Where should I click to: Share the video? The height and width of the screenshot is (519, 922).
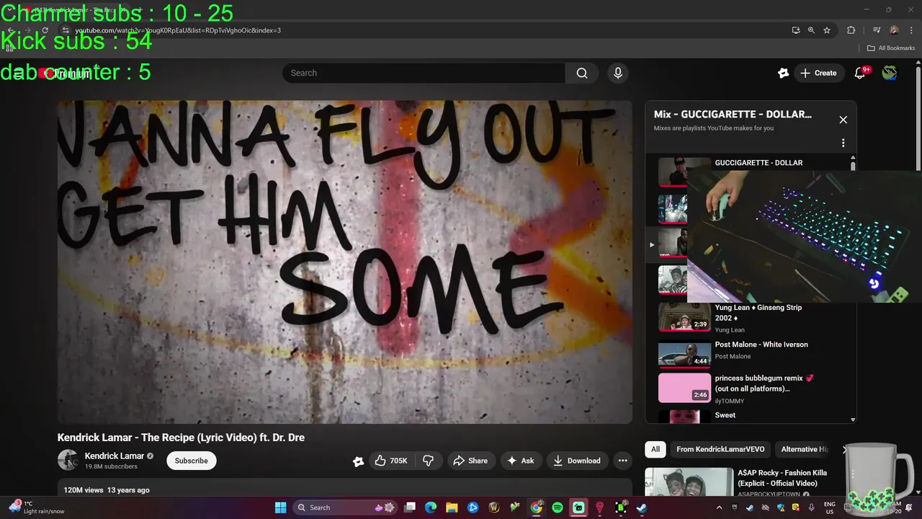(470, 461)
